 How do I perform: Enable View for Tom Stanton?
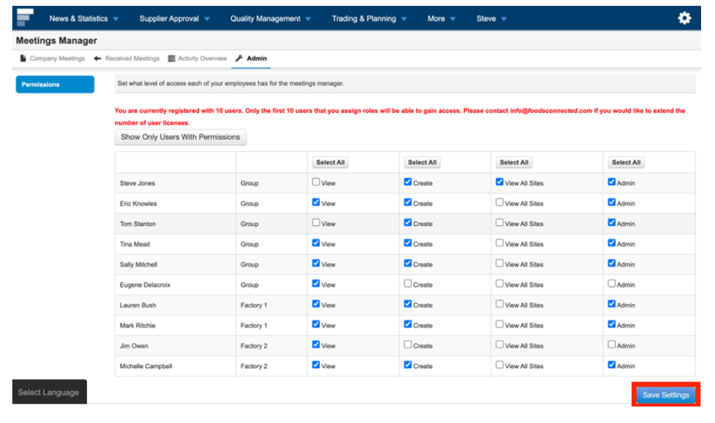tap(315, 222)
